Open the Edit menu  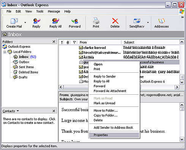point(18,11)
